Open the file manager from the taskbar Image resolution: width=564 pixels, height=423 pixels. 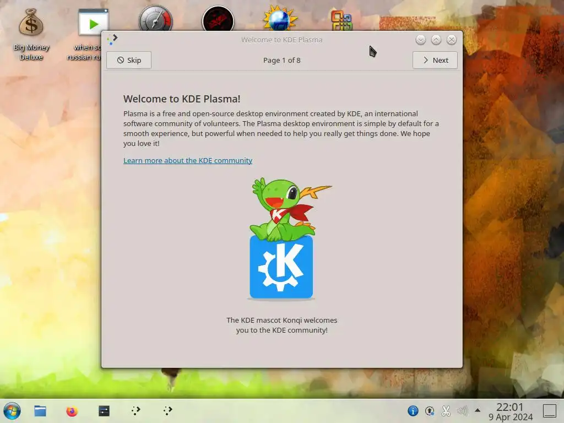pyautogui.click(x=40, y=411)
